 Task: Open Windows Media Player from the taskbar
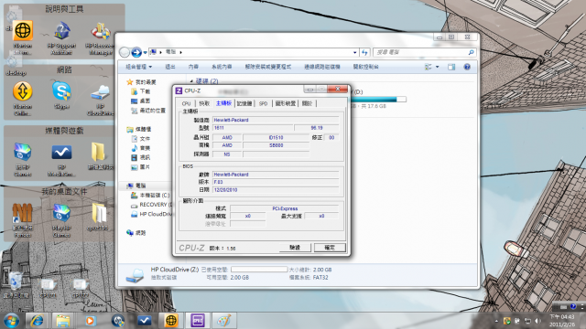[90, 321]
